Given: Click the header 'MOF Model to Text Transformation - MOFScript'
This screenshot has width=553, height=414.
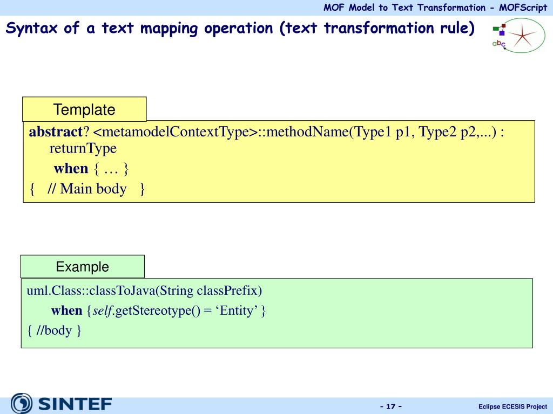Looking at the screenshot, I should coord(435,8).
